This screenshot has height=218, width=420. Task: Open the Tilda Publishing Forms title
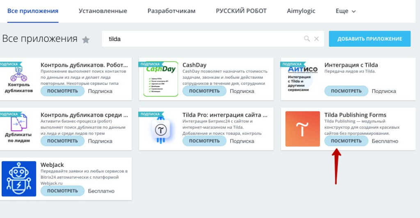[x=356, y=115]
